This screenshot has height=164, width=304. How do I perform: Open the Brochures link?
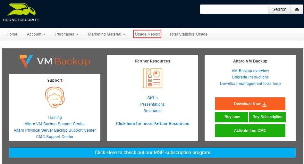tap(152, 111)
